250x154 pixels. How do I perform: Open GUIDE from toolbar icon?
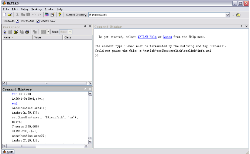coord(52,15)
